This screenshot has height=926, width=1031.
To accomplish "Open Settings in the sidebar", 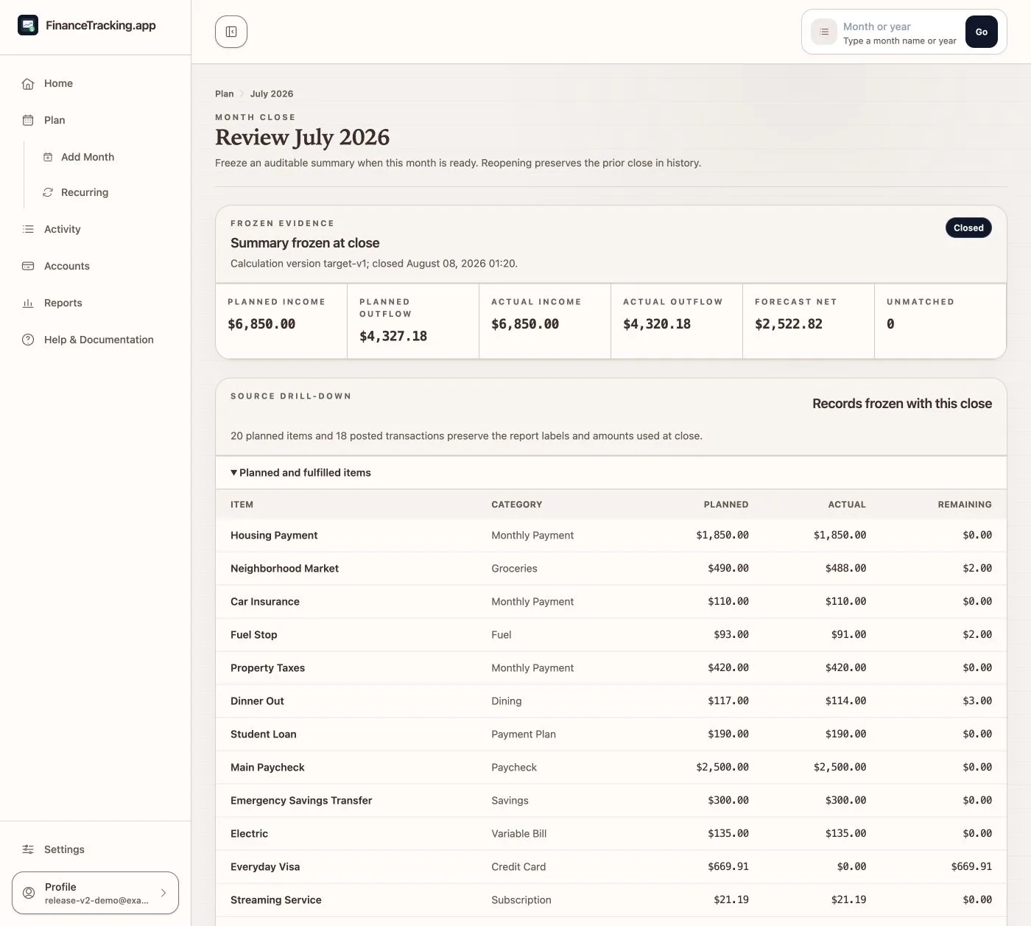I will pos(95,849).
